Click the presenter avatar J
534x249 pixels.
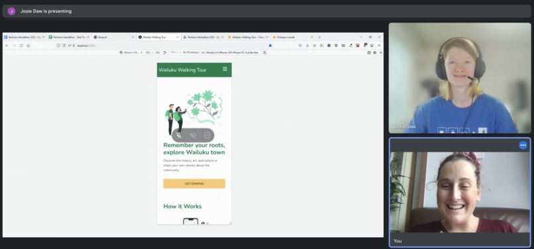[11, 11]
